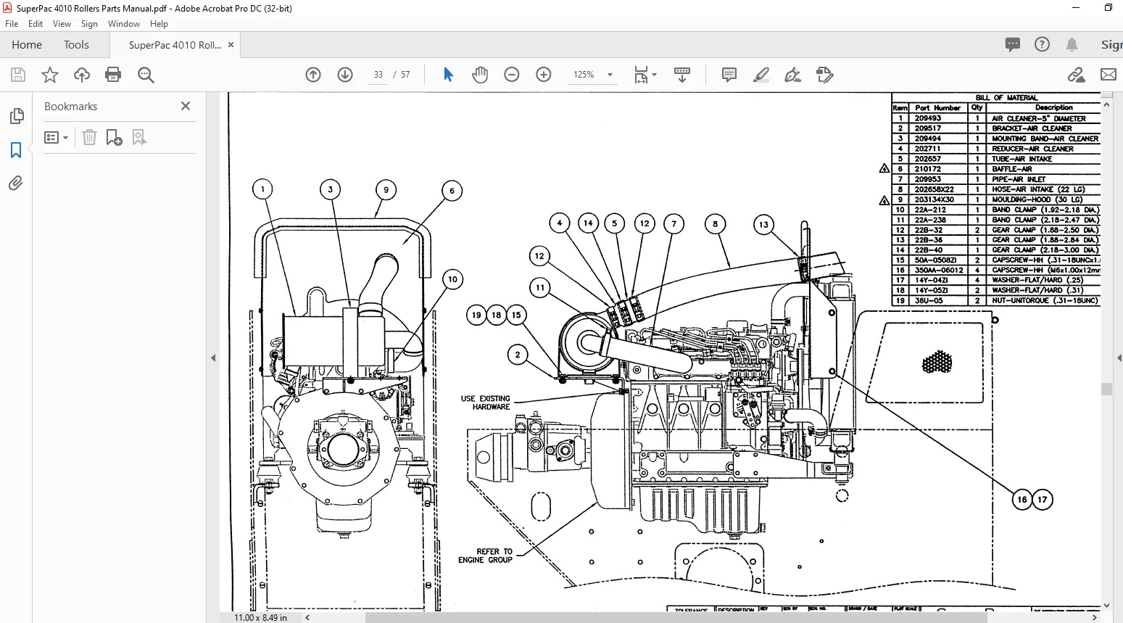Go to previous page with the up arrow
Screen dimensions: 1123x623
coord(313,75)
